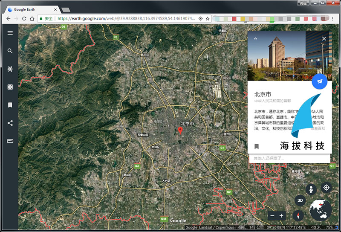Click the mini globe overview
341x232 pixels.
[321, 210]
